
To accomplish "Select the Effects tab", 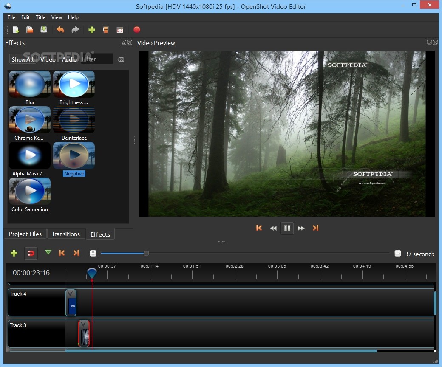I will pyautogui.click(x=100, y=234).
